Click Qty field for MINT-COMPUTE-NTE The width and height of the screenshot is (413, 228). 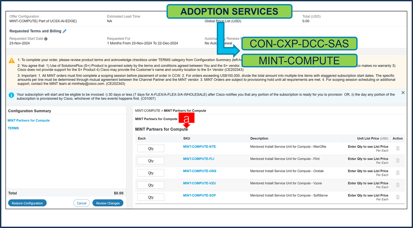[x=151, y=148]
